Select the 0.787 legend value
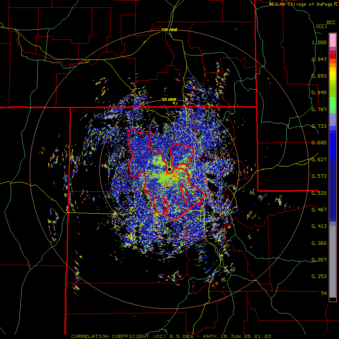 (x=319, y=109)
